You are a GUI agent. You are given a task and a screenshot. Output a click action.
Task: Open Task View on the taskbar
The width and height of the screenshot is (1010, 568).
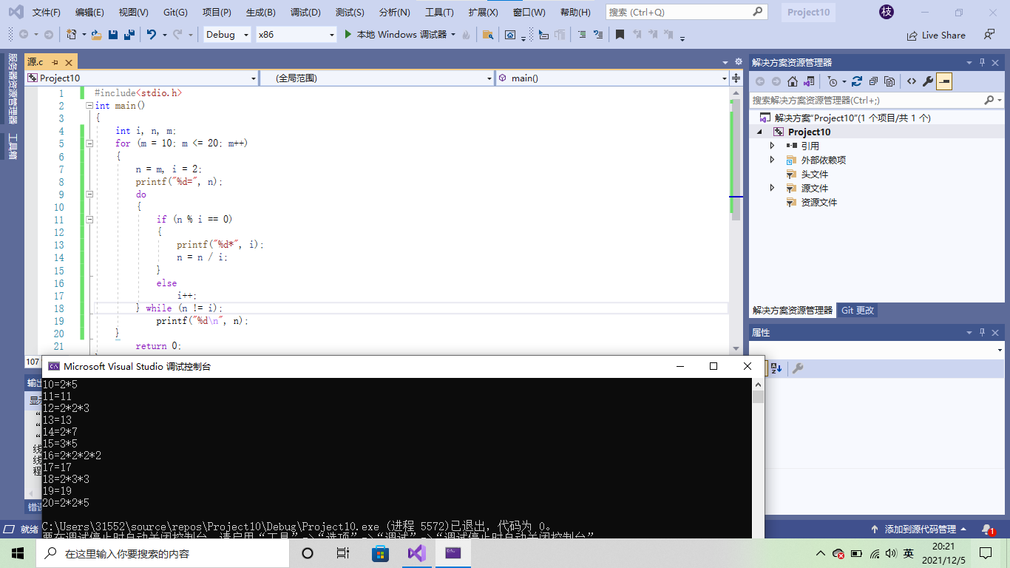coord(343,553)
